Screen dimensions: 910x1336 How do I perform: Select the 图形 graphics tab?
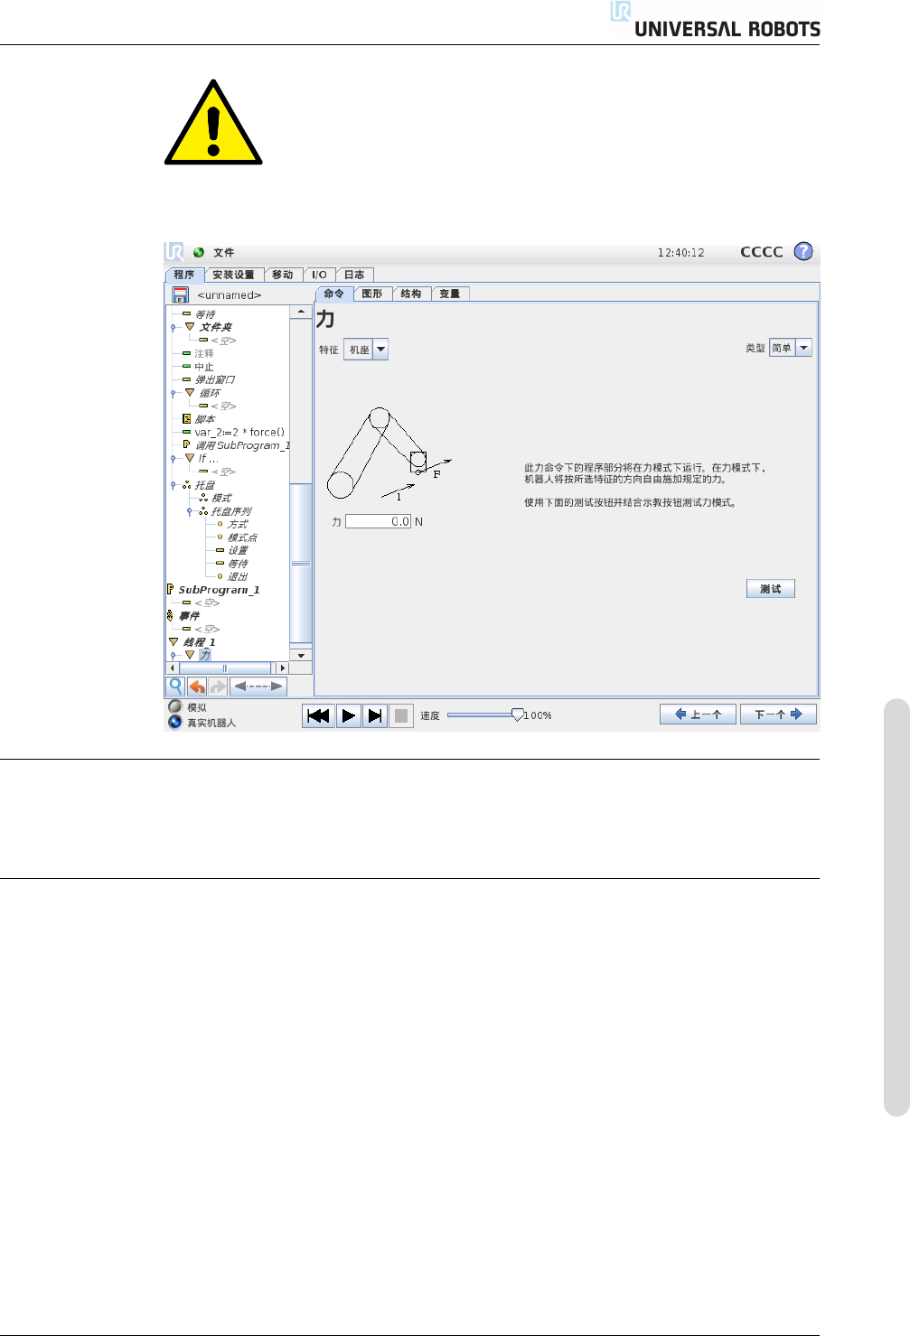(372, 294)
